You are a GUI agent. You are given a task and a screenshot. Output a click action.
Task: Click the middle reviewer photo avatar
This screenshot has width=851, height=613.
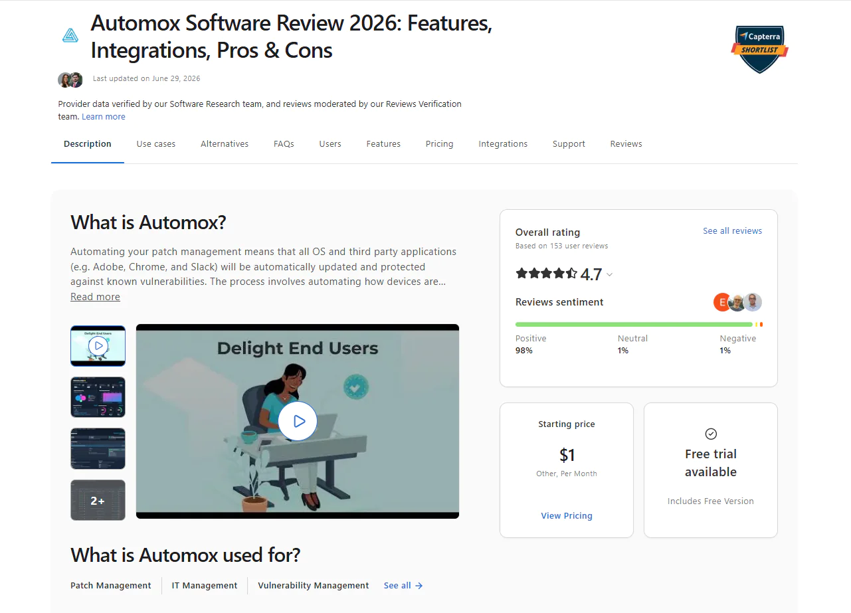click(737, 302)
